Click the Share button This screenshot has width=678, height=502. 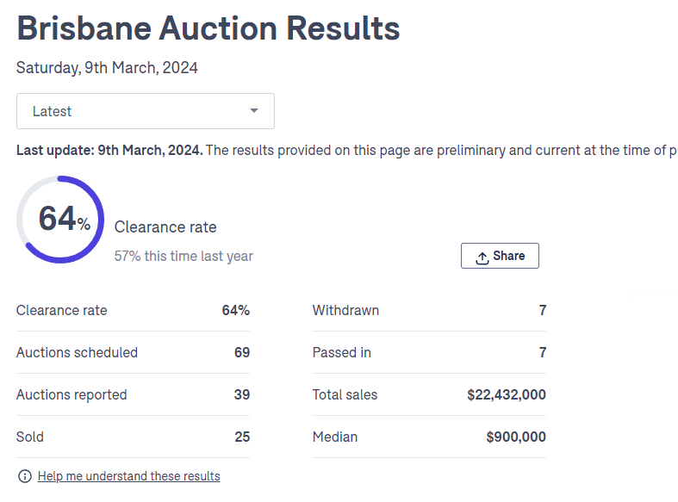point(500,256)
